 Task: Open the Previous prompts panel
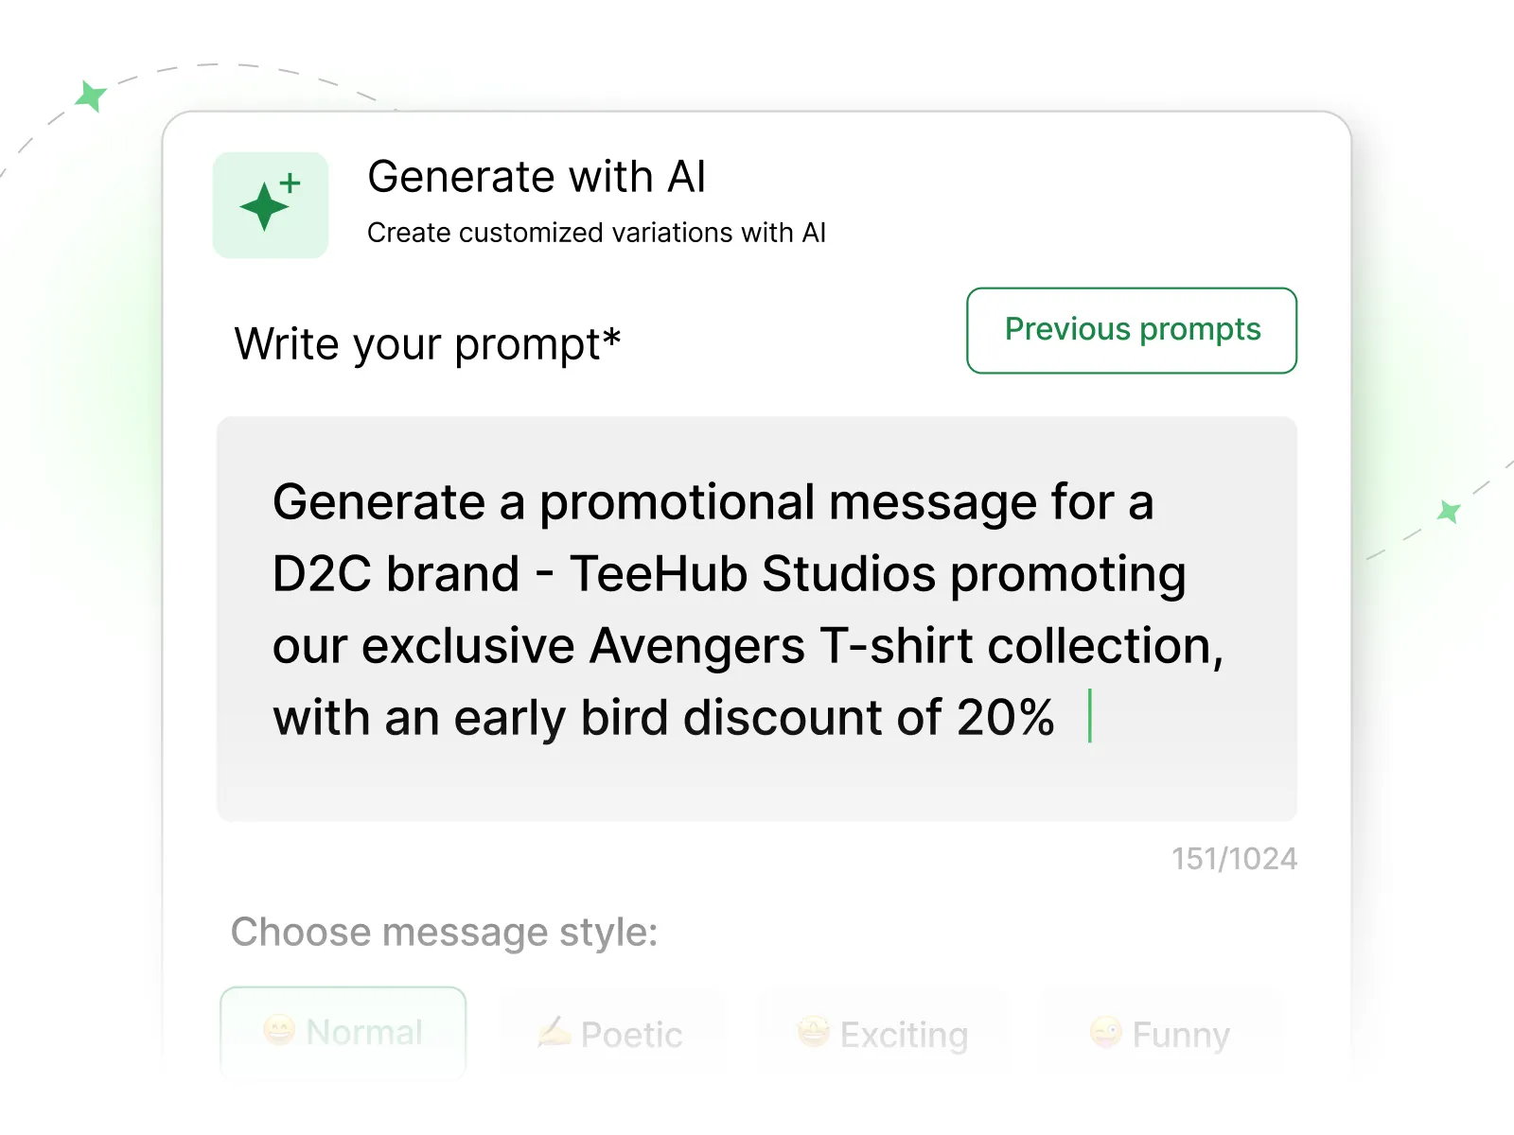1132,330
